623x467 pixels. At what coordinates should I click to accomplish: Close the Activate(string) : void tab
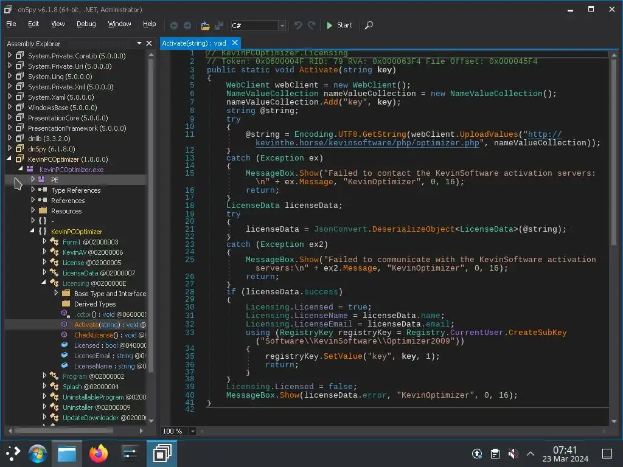coord(235,43)
